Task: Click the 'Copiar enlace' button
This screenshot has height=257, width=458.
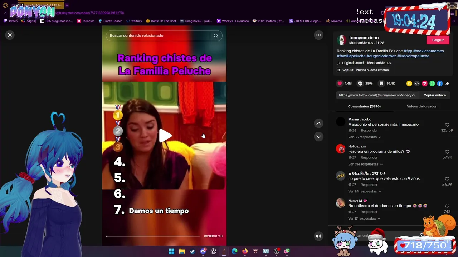Action: pos(435,95)
